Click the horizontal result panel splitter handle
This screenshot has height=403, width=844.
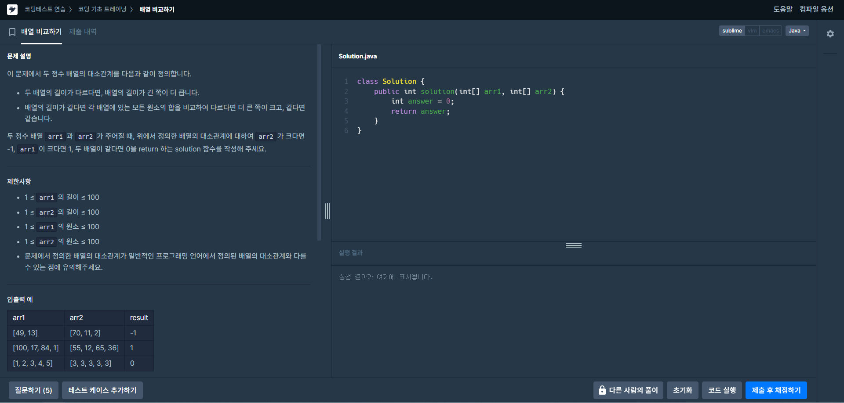coord(574,245)
